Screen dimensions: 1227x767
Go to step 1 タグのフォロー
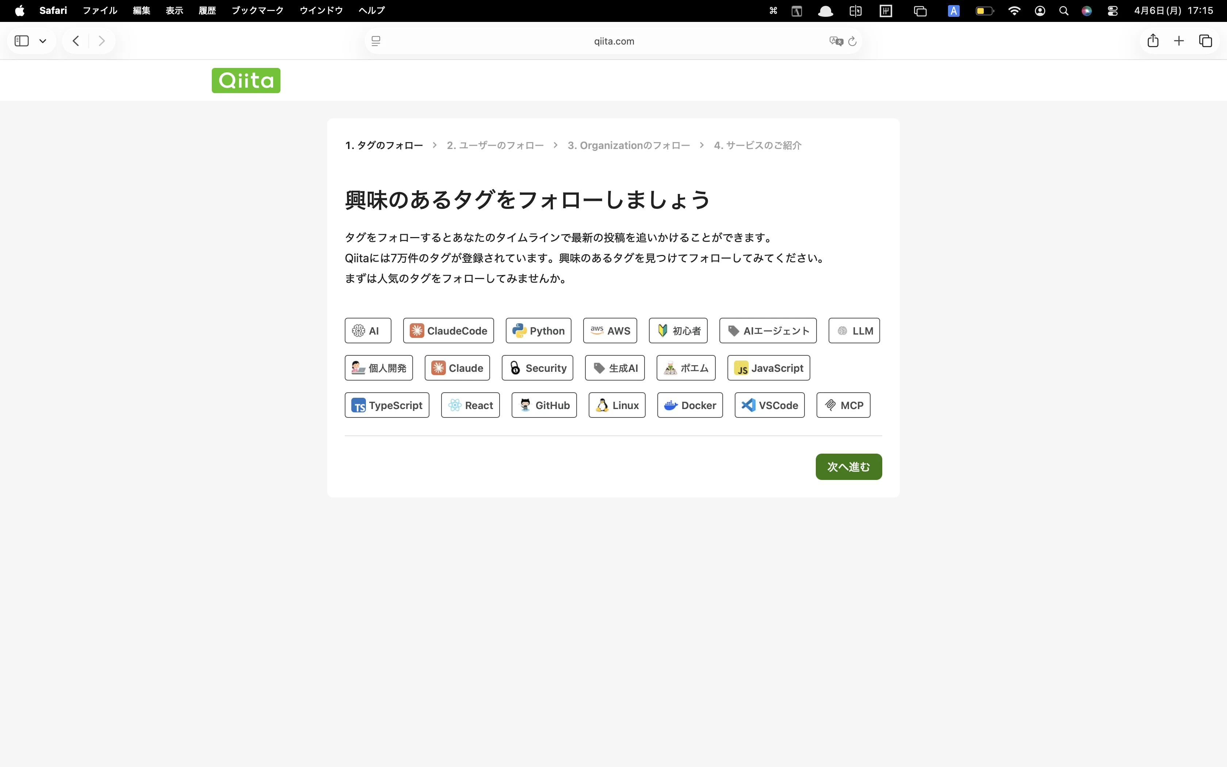(384, 146)
